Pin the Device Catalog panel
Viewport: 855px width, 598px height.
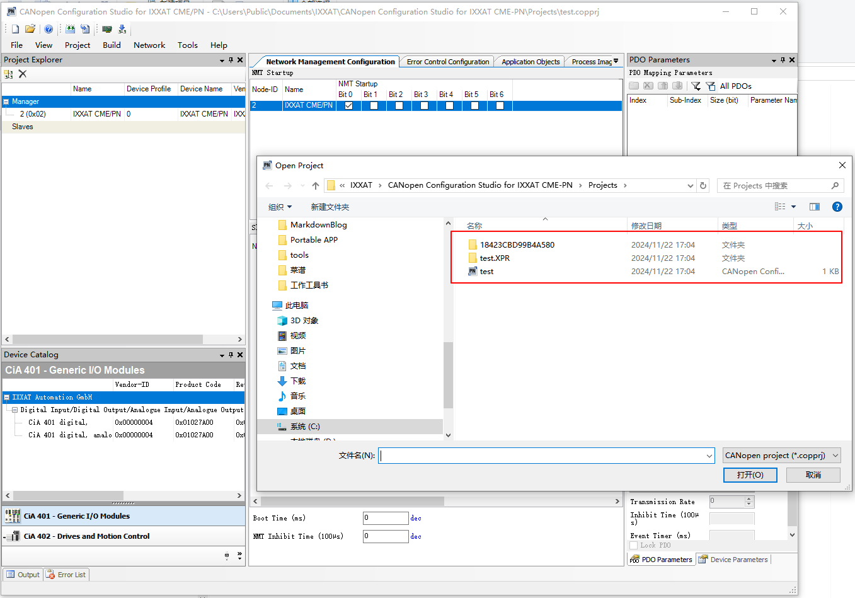(231, 355)
